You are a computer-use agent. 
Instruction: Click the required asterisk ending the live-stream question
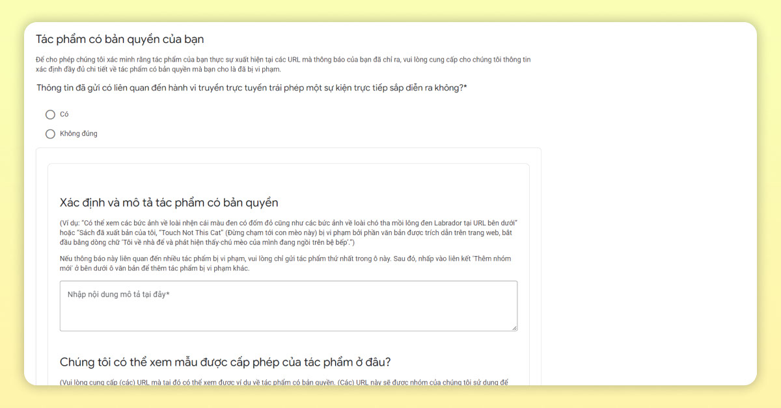465,88
